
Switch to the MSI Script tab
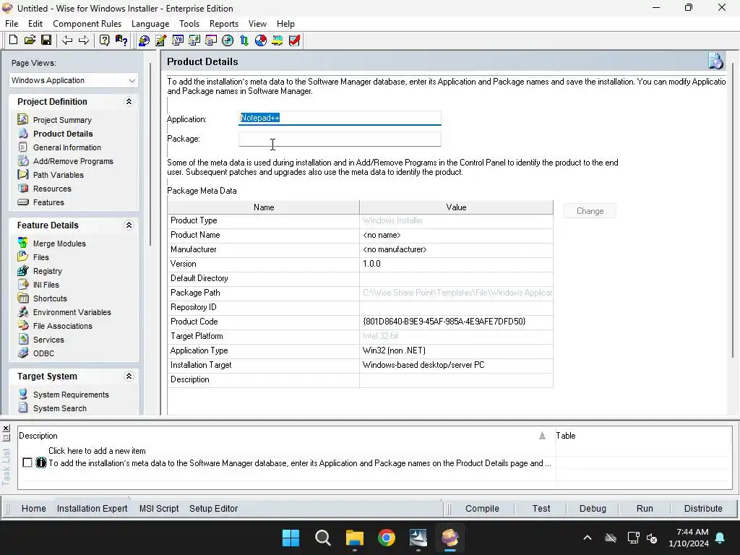159,508
